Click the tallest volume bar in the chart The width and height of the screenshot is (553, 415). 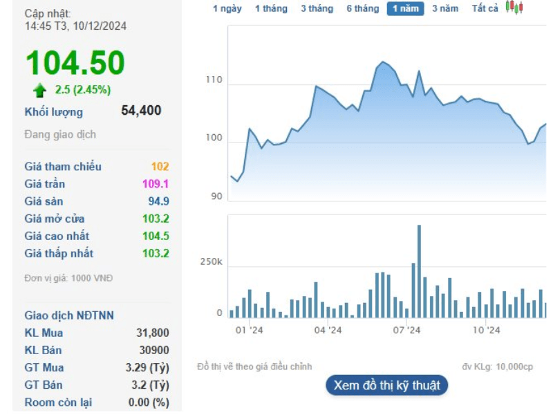pyautogui.click(x=419, y=270)
